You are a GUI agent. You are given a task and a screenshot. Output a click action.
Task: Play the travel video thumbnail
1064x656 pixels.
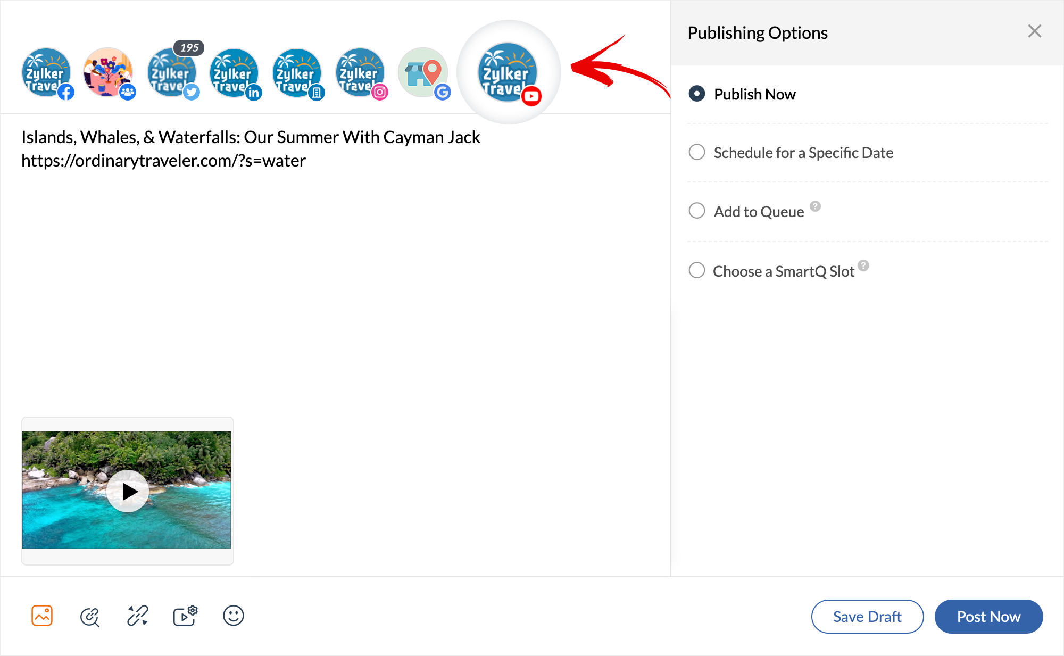click(127, 492)
